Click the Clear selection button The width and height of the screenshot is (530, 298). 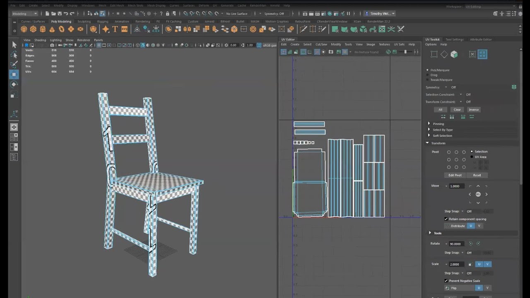coord(457,110)
